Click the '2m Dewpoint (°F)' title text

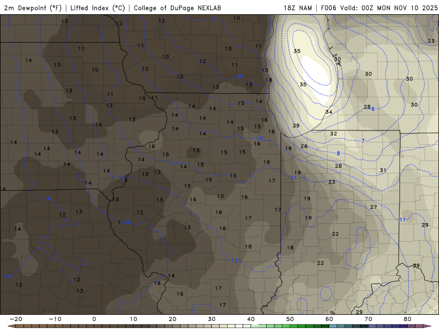coord(33,8)
